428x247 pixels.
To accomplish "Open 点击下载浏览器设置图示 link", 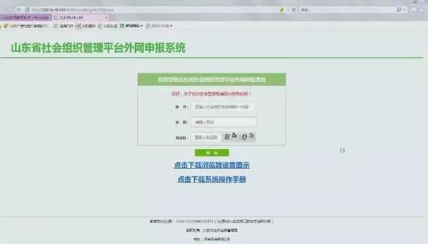I will pos(212,165).
